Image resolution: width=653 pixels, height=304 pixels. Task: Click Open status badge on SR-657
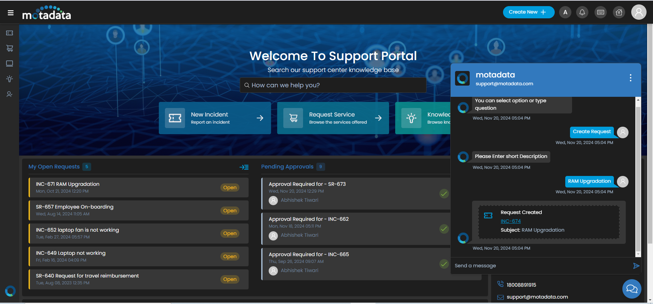click(230, 211)
